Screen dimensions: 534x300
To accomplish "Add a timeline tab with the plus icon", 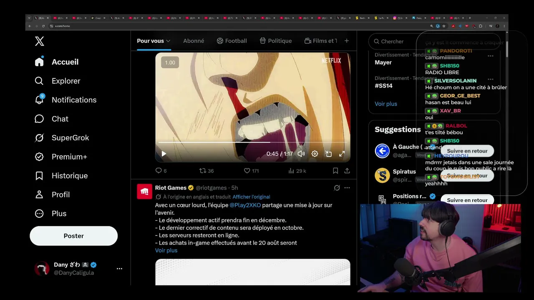I will (x=347, y=41).
